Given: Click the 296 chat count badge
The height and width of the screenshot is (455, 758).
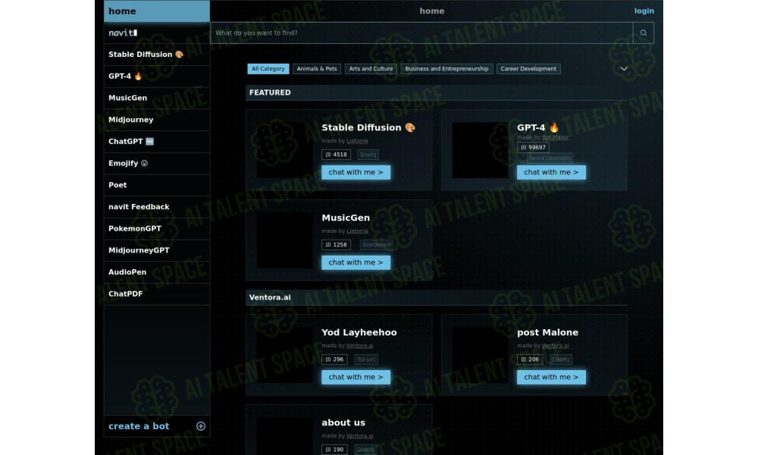Looking at the screenshot, I should click(x=334, y=359).
